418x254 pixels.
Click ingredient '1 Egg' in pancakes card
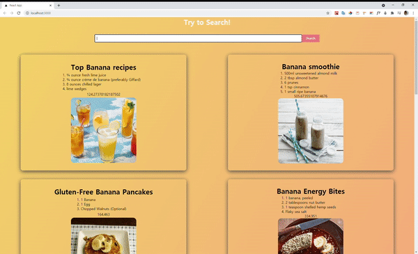(85, 204)
